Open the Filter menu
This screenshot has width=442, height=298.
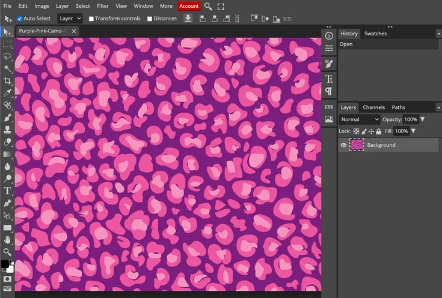103,6
